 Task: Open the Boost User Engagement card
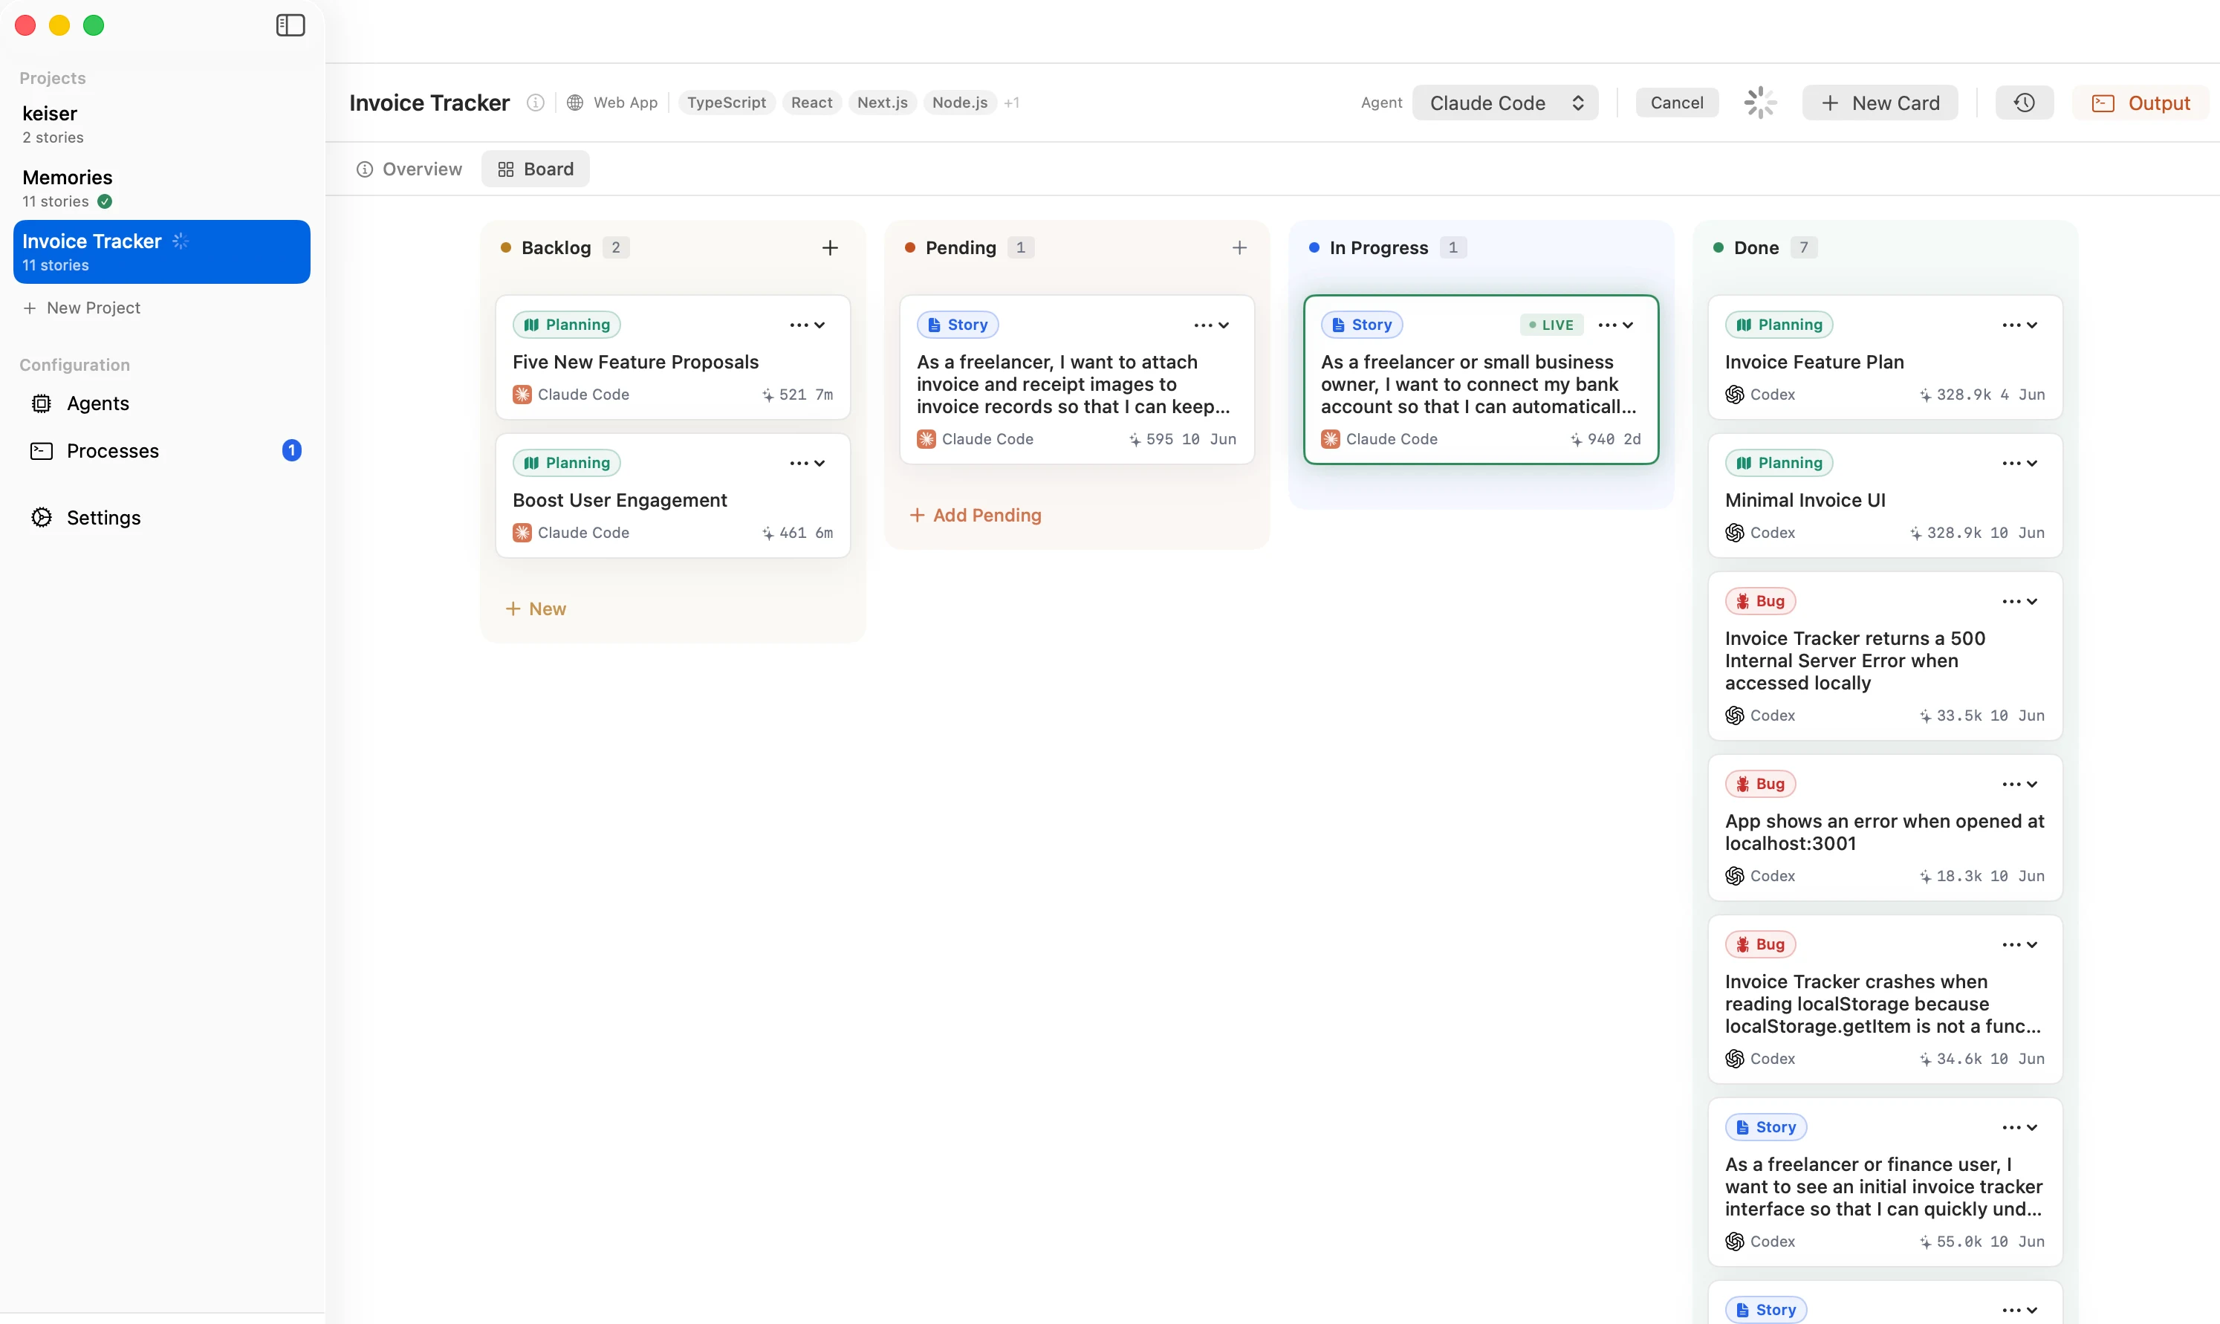pyautogui.click(x=672, y=496)
